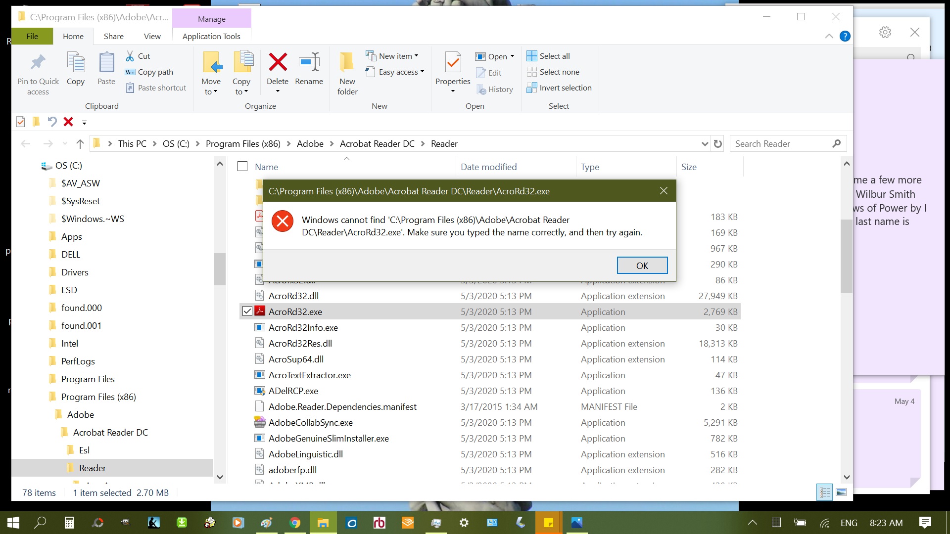
Task: Open the address bar history dropdown
Action: [705, 143]
